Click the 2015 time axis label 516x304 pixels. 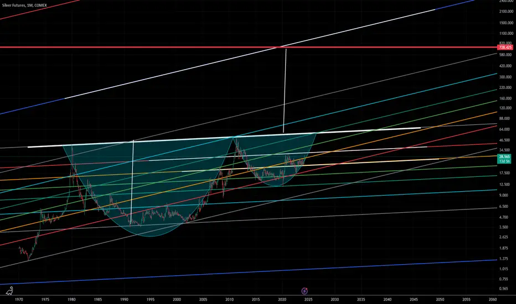256,300
